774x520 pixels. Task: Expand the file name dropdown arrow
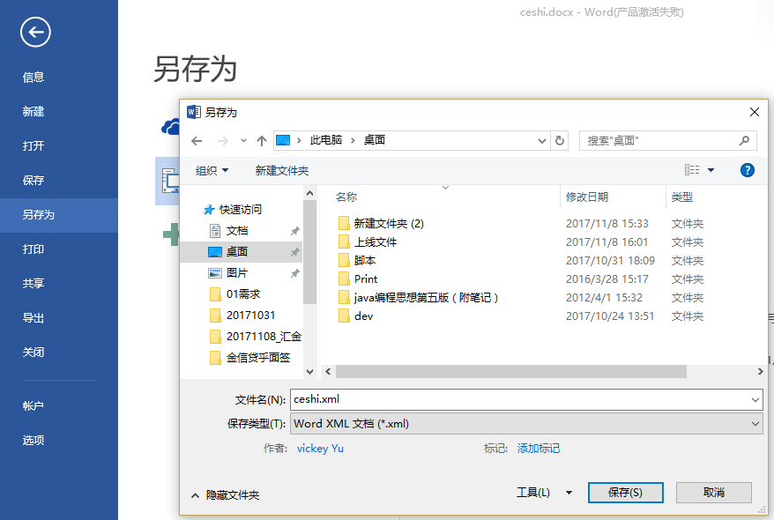click(x=755, y=399)
